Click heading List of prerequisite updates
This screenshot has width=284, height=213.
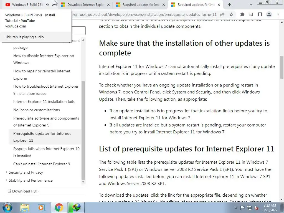pos(187,149)
